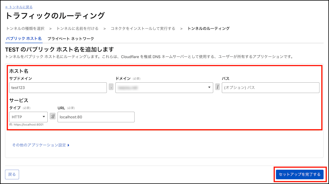Image resolution: width=329 pixels, height=184 pixels.
Task: Click breadcrumb step トンネルの種類を選択
Action: pos(25,28)
